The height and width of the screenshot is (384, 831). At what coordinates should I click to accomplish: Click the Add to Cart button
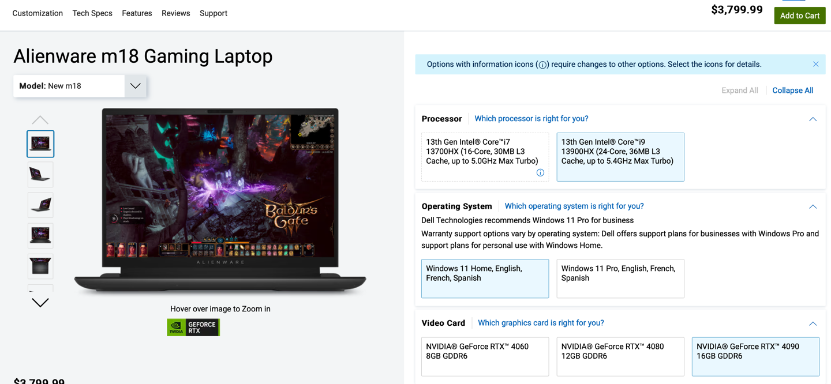pyautogui.click(x=800, y=16)
